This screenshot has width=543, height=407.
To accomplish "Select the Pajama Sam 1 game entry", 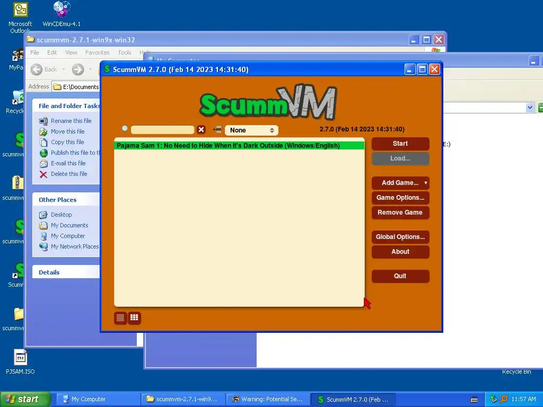I will pyautogui.click(x=239, y=146).
